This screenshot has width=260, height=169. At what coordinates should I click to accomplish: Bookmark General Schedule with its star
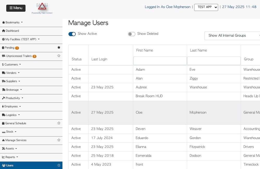click(x=59, y=123)
